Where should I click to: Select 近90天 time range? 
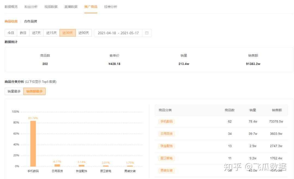(84, 33)
